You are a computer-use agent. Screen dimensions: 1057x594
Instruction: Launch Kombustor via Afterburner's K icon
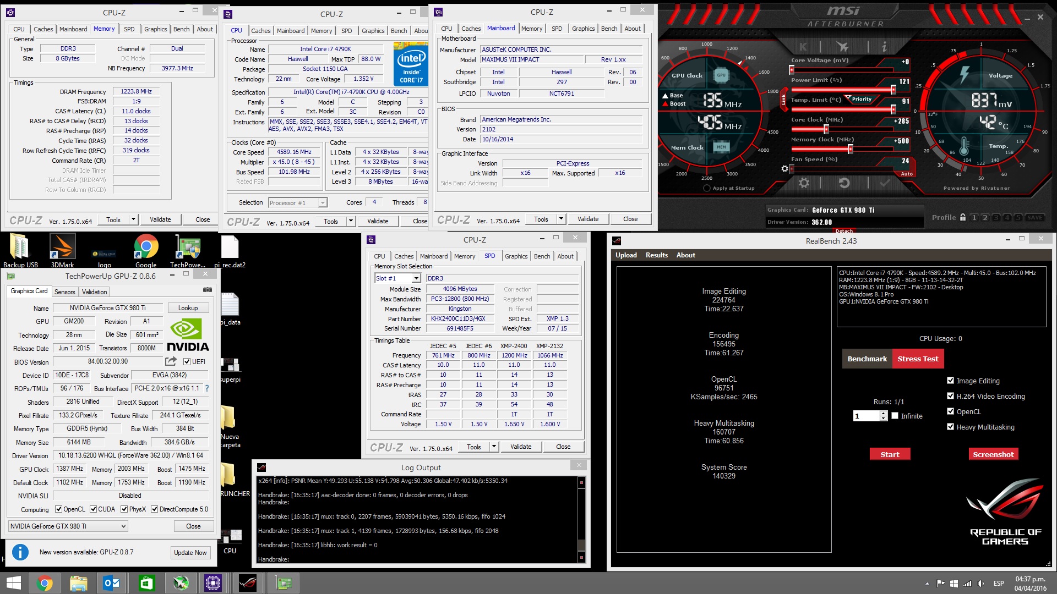click(803, 47)
